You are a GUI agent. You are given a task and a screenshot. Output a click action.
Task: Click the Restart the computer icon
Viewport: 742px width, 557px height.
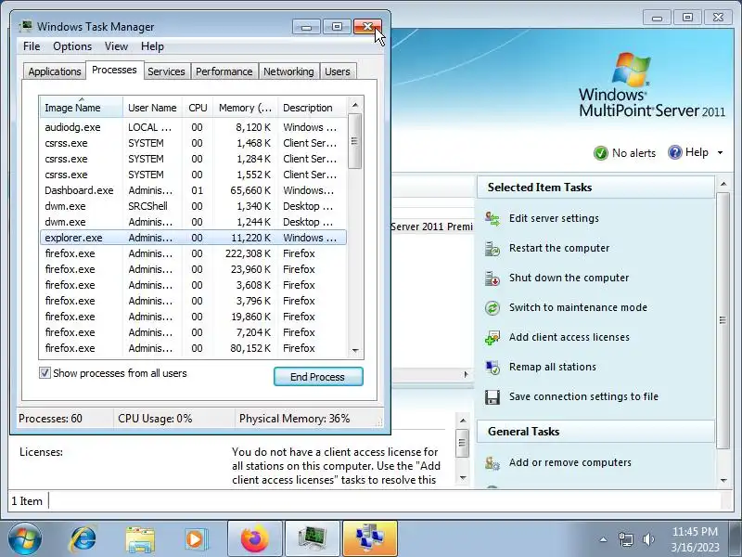[x=493, y=249]
